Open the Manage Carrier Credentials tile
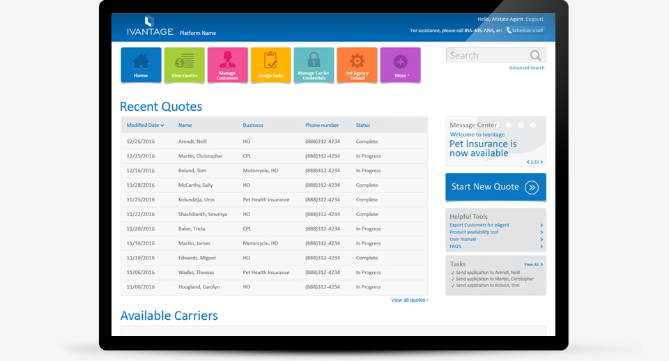Image resolution: width=669 pixels, height=361 pixels. (x=314, y=65)
